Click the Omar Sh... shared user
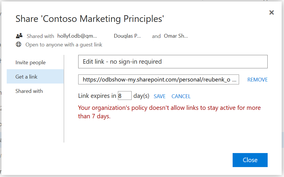Viewport: 284px width, 177px height. (x=176, y=36)
